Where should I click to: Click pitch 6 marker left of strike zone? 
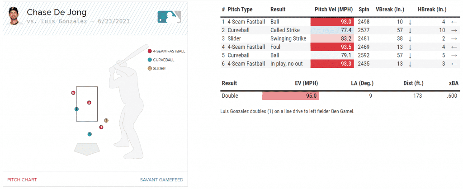pos(73,93)
